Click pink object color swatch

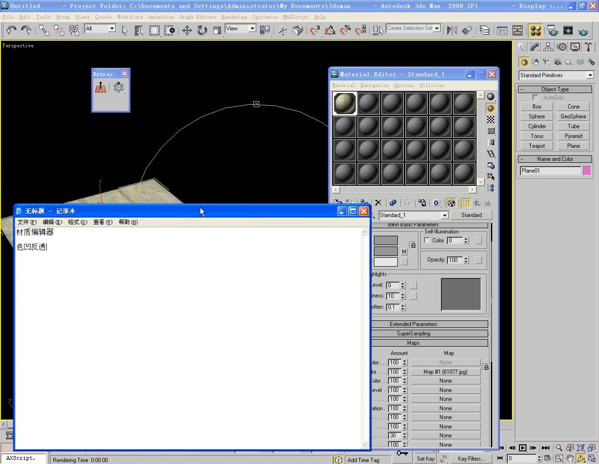pos(586,171)
